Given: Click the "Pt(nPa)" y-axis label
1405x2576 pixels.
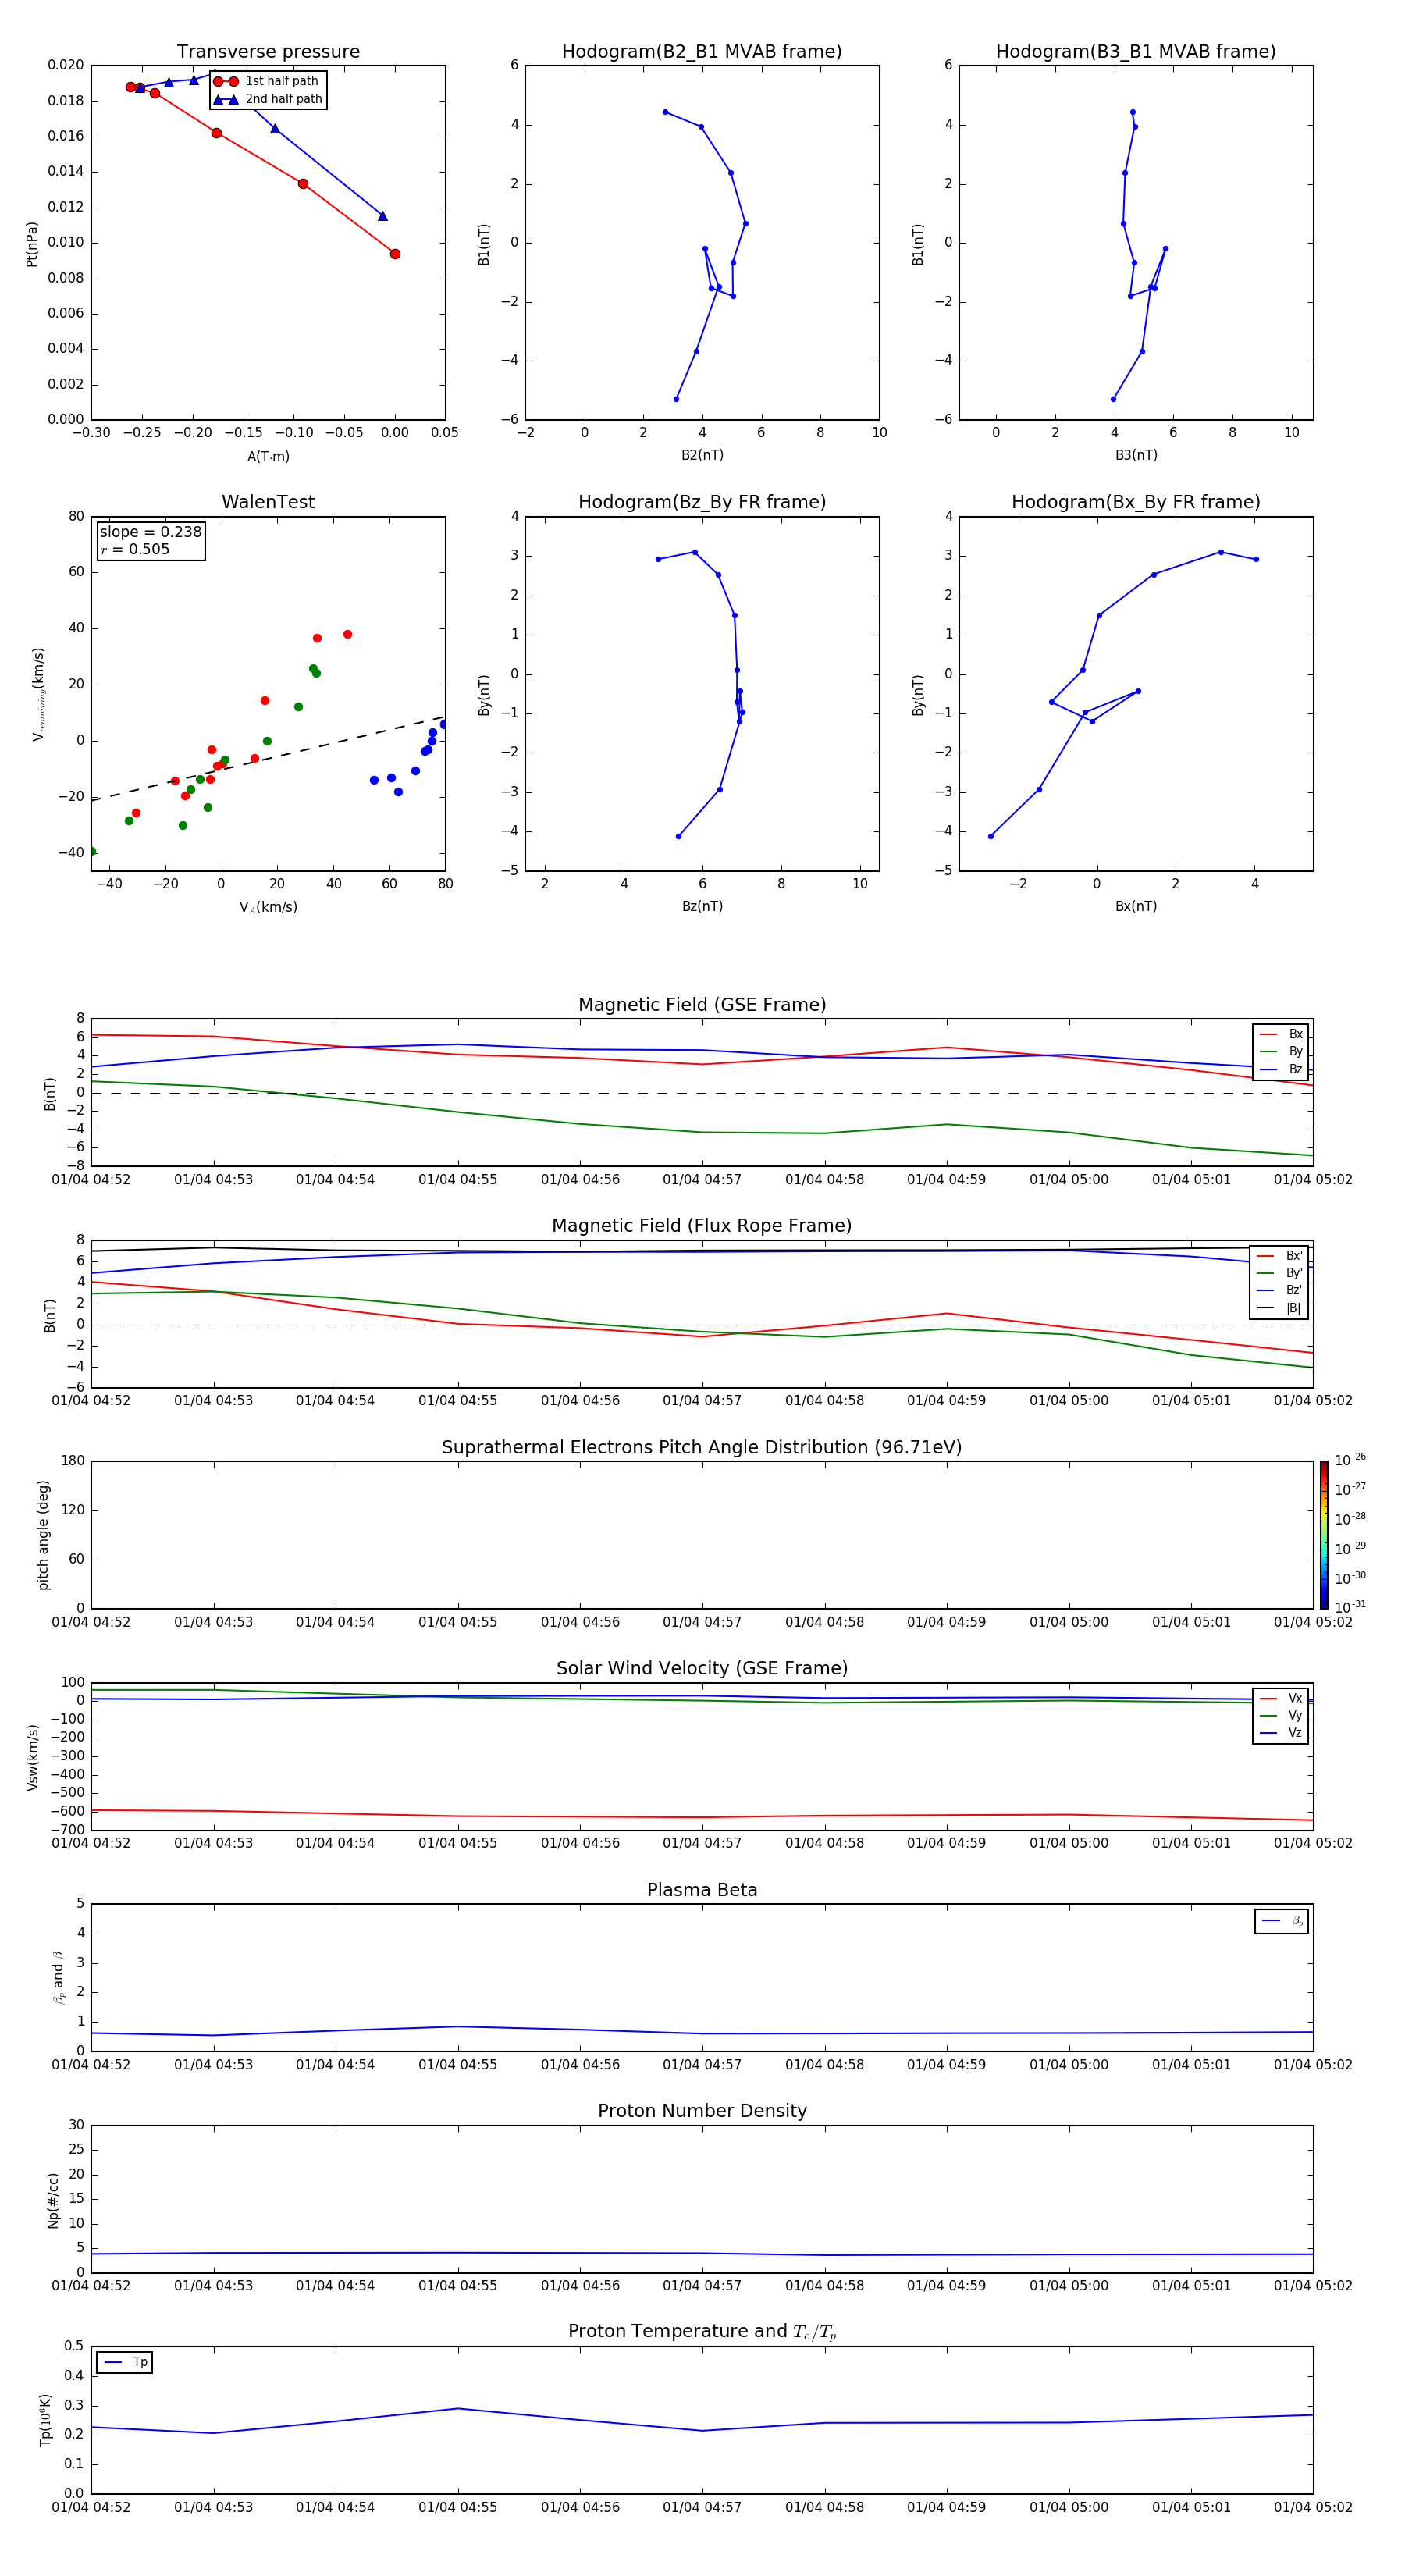Looking at the screenshot, I should (31, 244).
